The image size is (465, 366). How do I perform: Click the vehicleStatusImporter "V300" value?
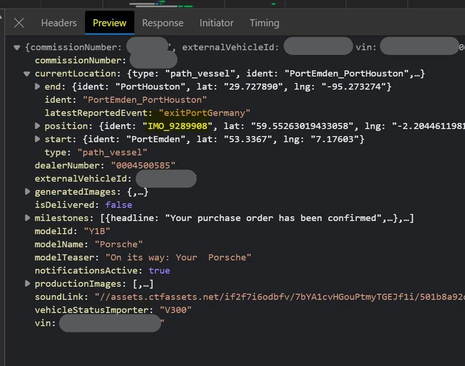click(x=176, y=310)
